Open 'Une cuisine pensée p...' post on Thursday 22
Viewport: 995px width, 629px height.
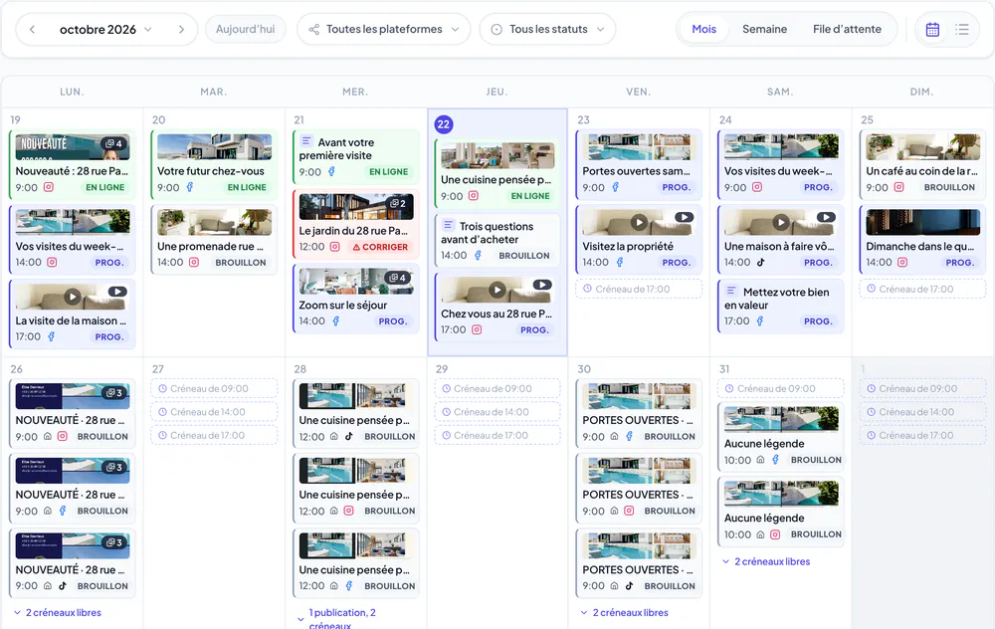pos(497,173)
